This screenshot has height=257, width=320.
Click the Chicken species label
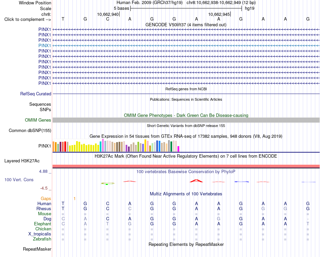coord(43,229)
